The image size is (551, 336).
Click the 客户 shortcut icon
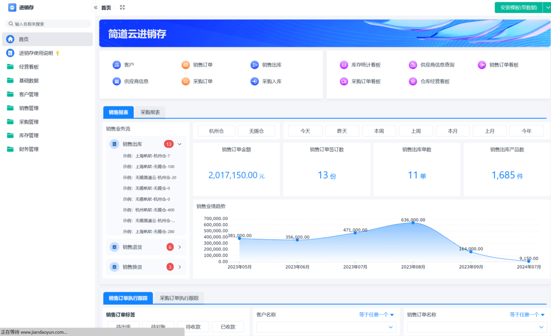click(117, 65)
